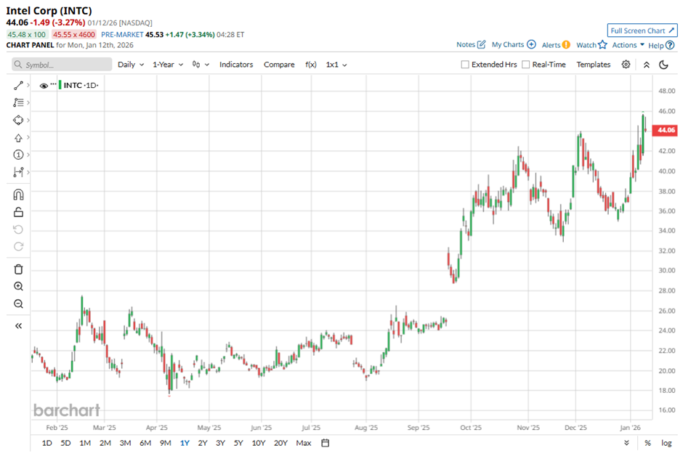Open the Templates menu
The height and width of the screenshot is (456, 683).
click(x=594, y=65)
